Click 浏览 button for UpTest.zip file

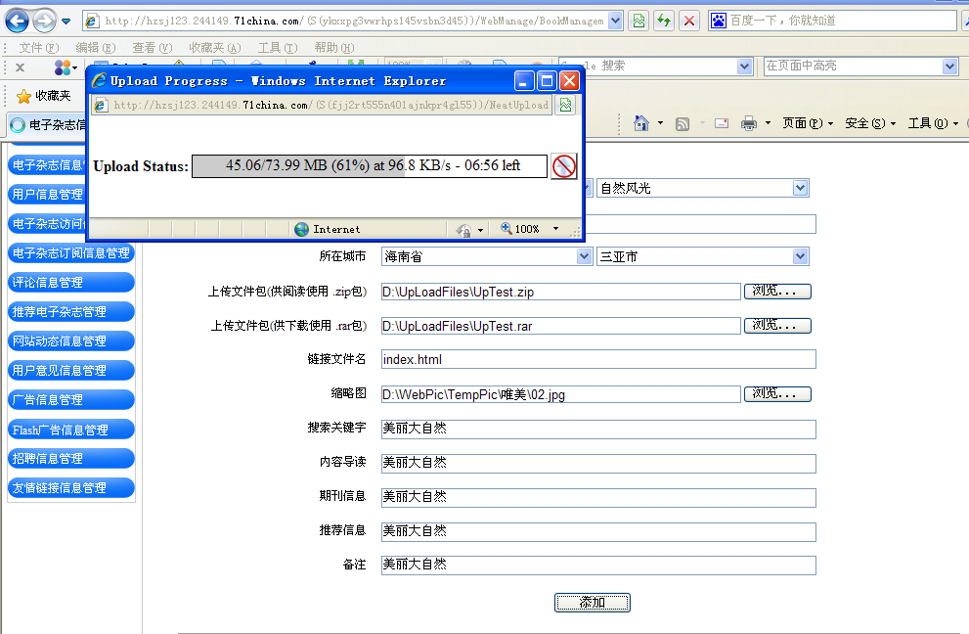[777, 292]
